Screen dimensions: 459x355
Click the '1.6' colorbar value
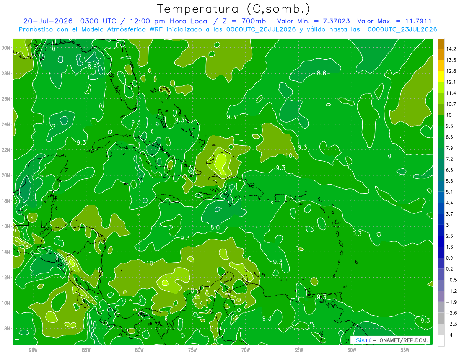coord(449,247)
